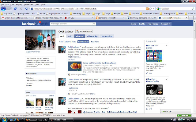Open the back/forward history dropdown arrow
The width and height of the screenshot is (196, 122).
(11, 9)
